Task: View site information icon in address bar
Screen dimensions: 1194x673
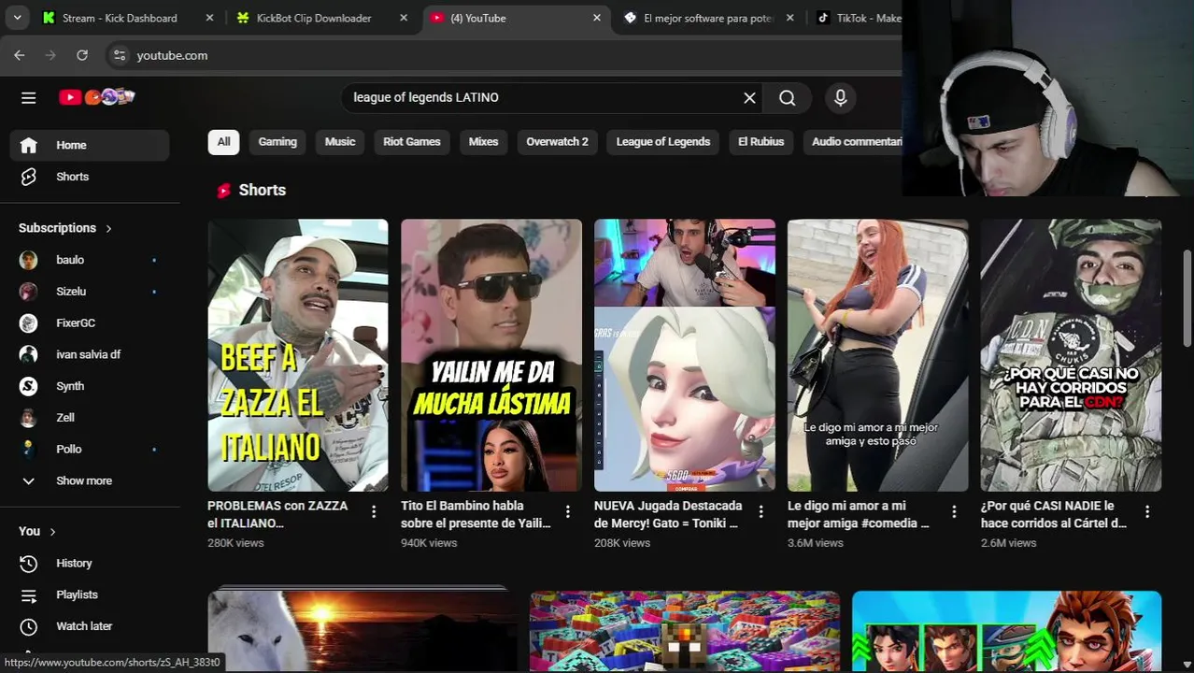Action: [x=120, y=55]
